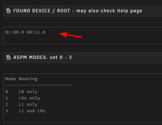The image size is (162, 125).
Task: Click the words 'Help page' in heading
Action: (130, 11)
